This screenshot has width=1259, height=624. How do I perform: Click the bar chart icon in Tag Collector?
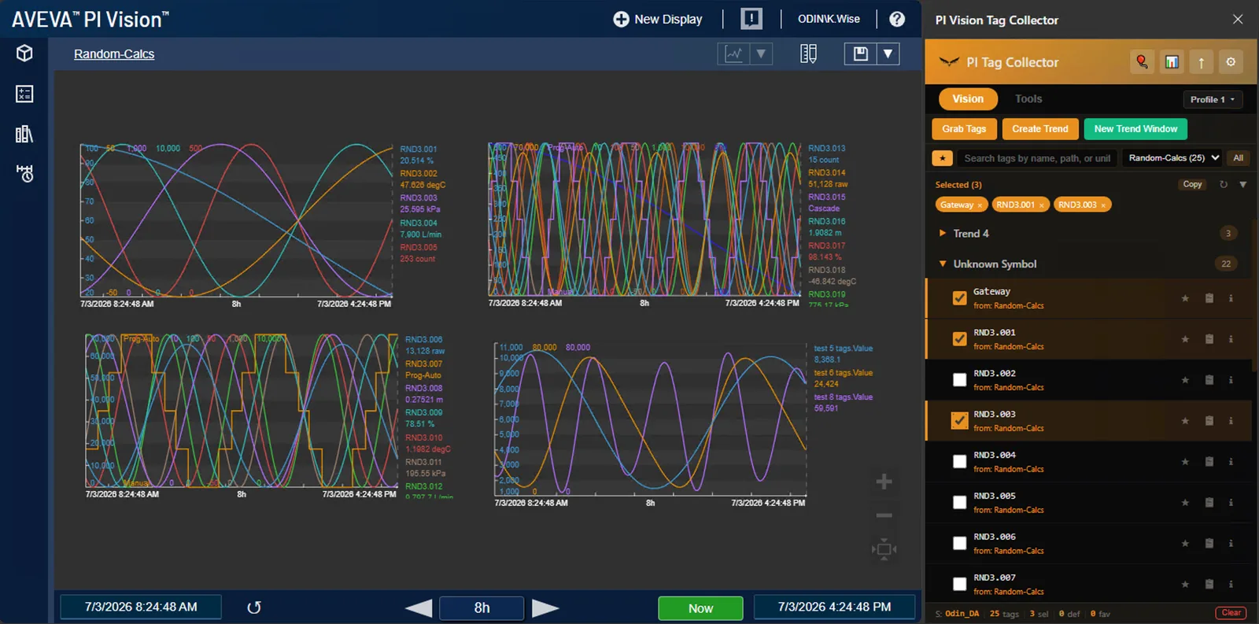pyautogui.click(x=1172, y=62)
